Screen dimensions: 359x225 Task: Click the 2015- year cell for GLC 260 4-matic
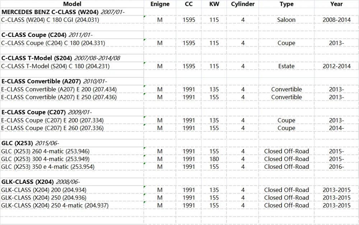coord(337,151)
